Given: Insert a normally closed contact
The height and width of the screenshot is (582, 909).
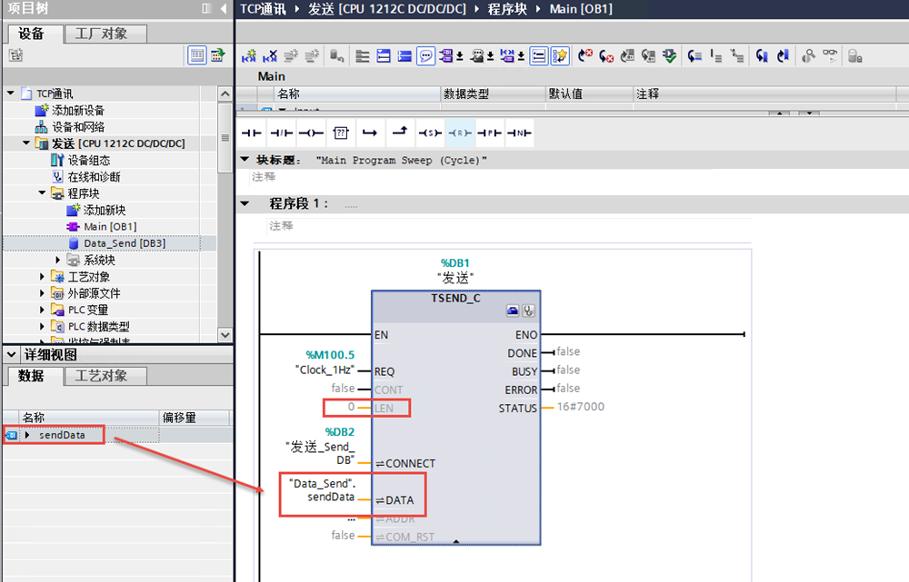Looking at the screenshot, I should click(x=281, y=133).
